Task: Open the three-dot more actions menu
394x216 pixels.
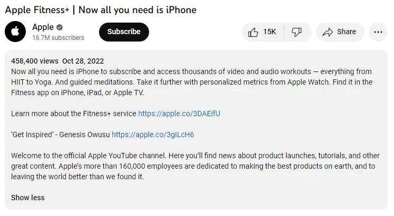Action: tap(377, 32)
